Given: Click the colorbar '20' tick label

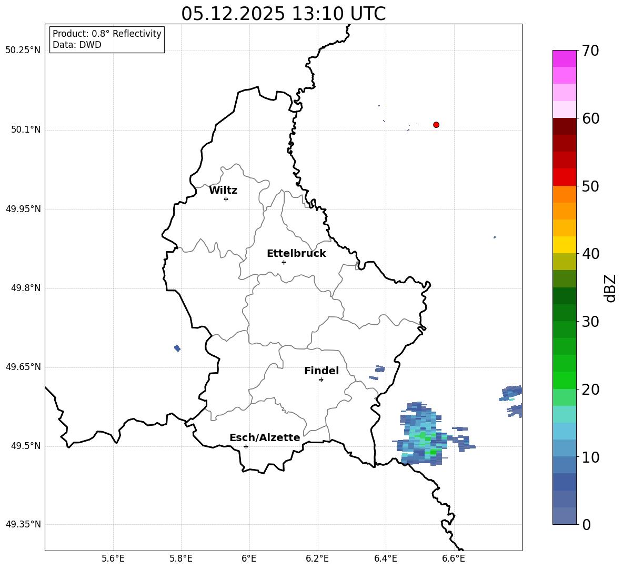Looking at the screenshot, I should coord(590,390).
